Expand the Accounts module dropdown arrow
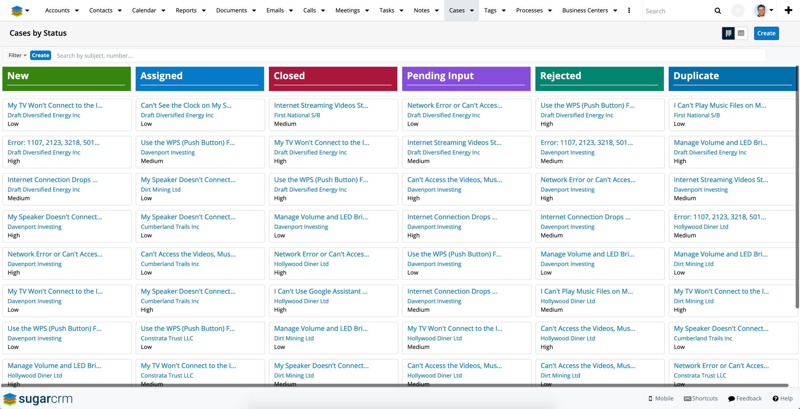Viewport: 800px width, 409px height. (x=77, y=11)
